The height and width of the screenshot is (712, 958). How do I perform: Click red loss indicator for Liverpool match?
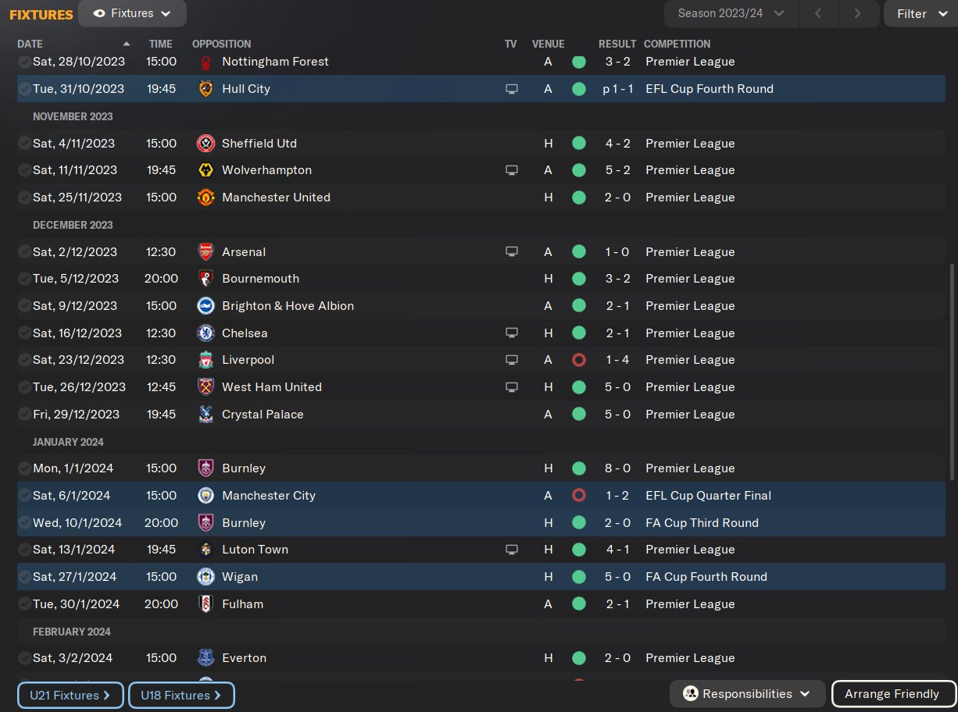(579, 360)
